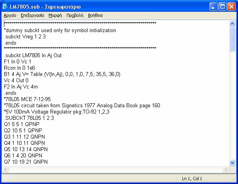Click the horizontal scrollbar right arrow
238x184 pixels.
(x=226, y=169)
